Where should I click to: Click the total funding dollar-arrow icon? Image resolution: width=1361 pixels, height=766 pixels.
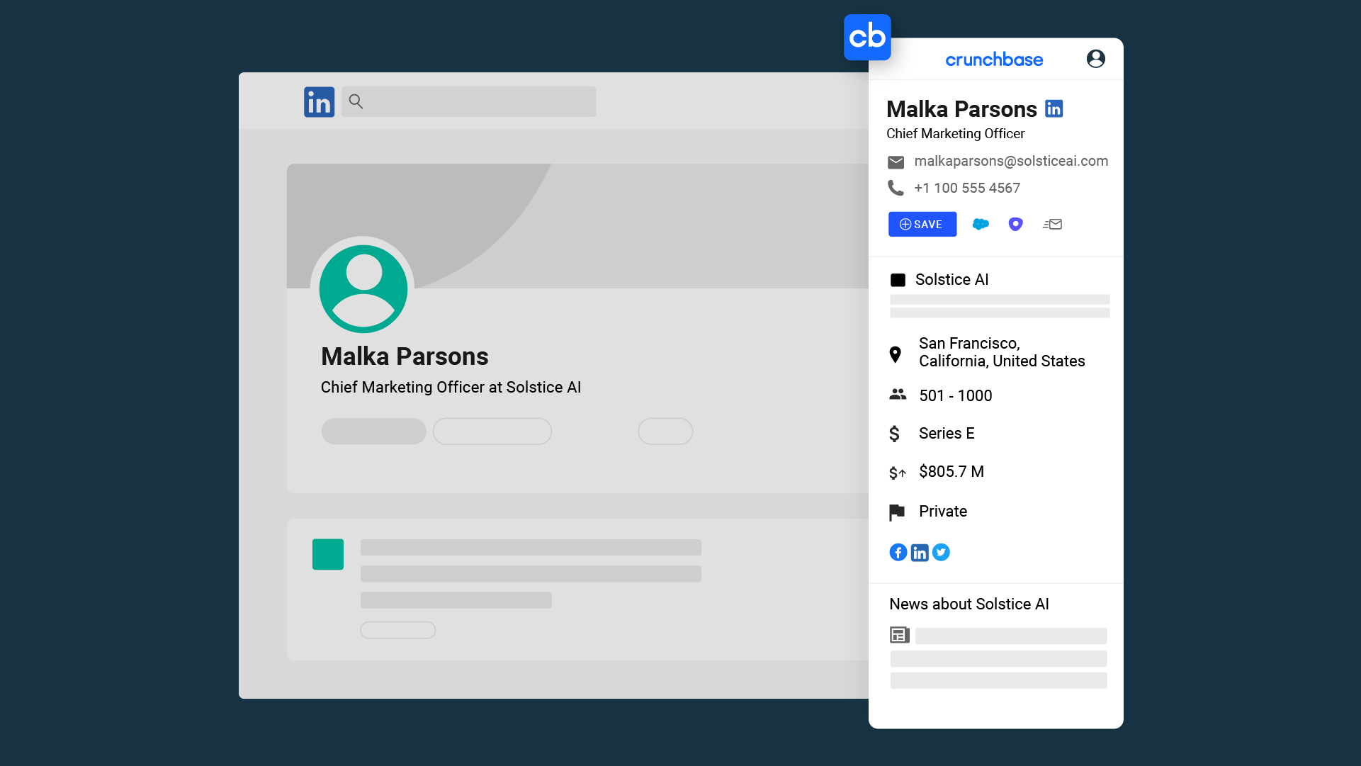pyautogui.click(x=898, y=473)
